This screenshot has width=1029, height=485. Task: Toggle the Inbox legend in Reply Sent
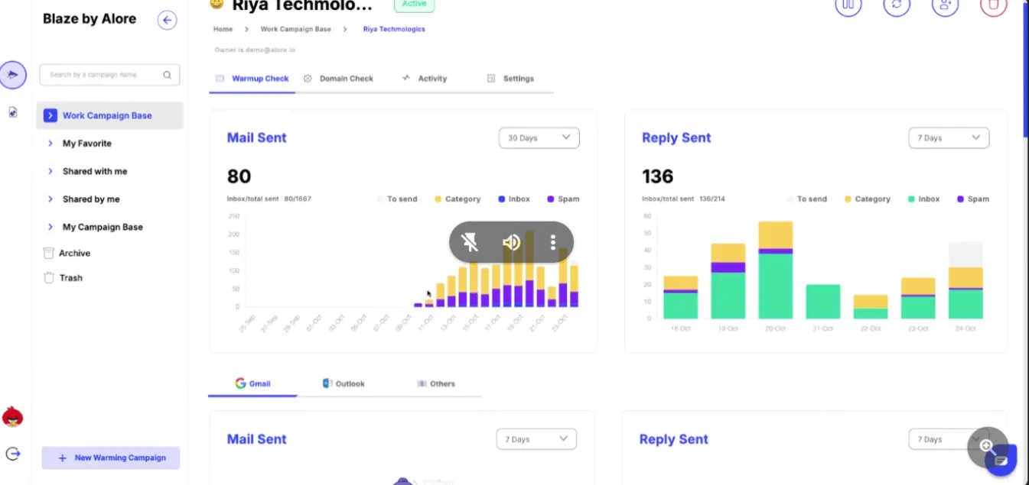(923, 199)
